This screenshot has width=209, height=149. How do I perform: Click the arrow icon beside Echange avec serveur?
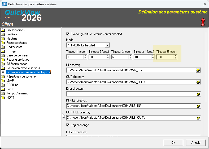pyautogui.click(x=3, y=72)
